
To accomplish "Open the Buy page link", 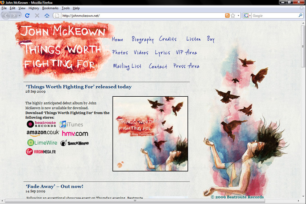I will pos(211,39).
